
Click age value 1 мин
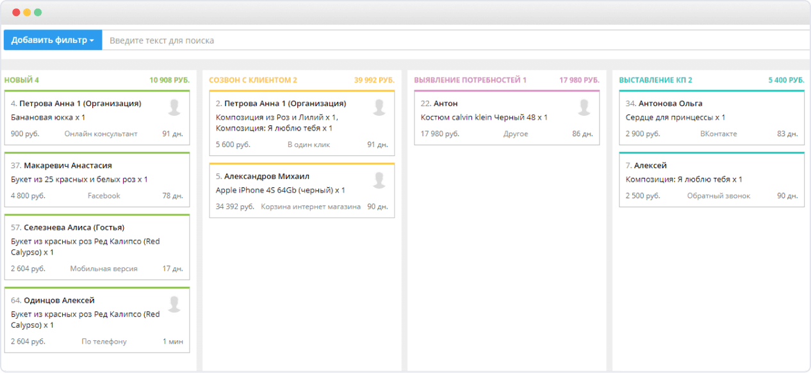tap(173, 342)
